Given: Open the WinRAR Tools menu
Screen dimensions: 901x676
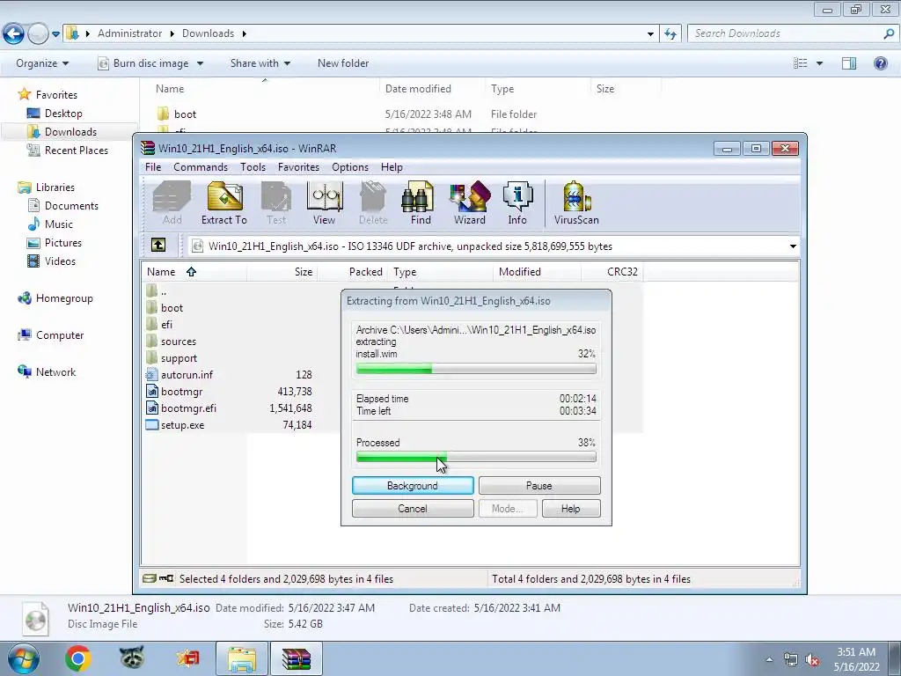Looking at the screenshot, I should click(253, 167).
